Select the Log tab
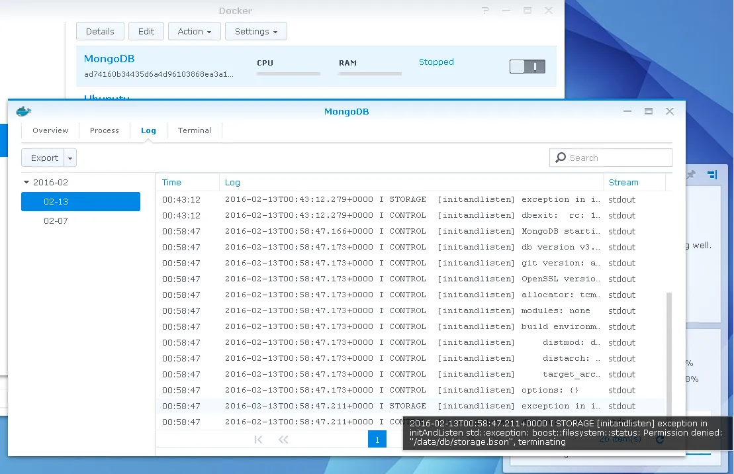The height and width of the screenshot is (474, 734). [148, 130]
